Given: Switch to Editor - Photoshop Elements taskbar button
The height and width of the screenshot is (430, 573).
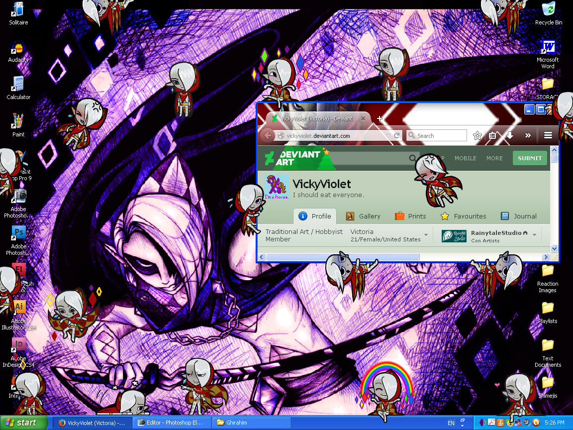Looking at the screenshot, I should (171, 423).
